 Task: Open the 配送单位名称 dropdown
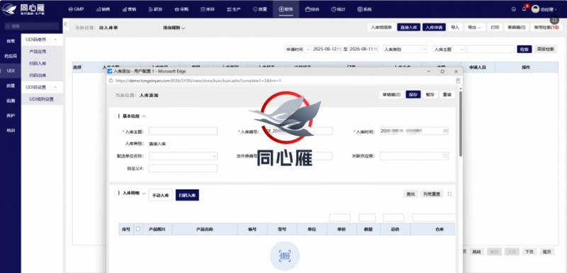tap(183, 156)
